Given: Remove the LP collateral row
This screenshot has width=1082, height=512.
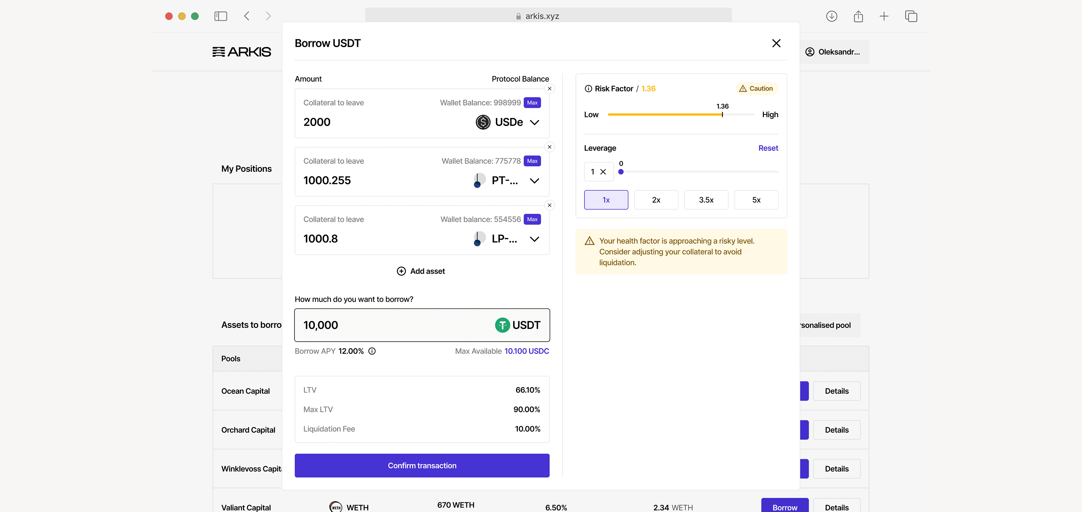Looking at the screenshot, I should pos(549,205).
